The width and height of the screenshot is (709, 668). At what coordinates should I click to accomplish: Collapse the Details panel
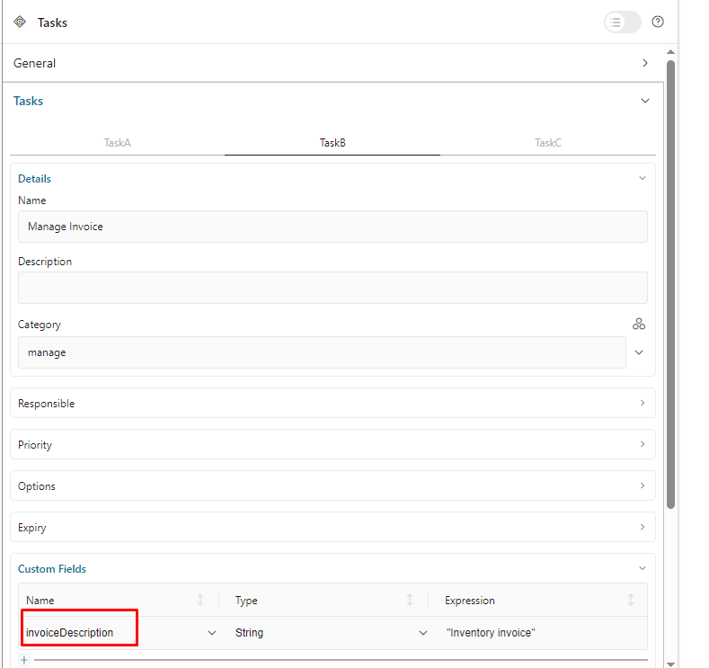pos(642,178)
